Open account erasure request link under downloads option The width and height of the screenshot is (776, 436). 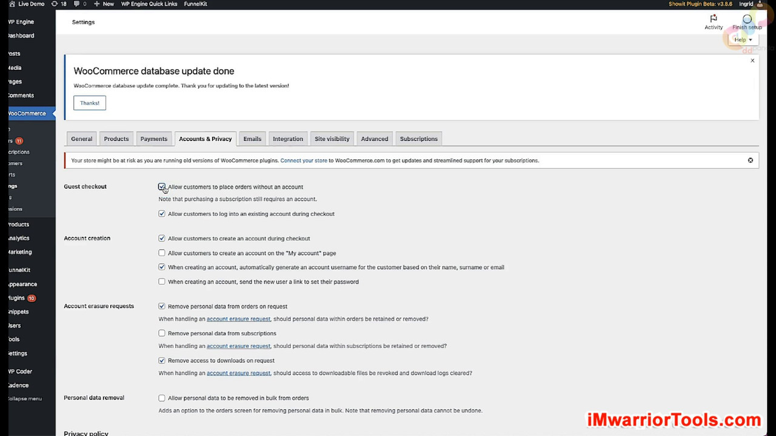pyautogui.click(x=238, y=373)
